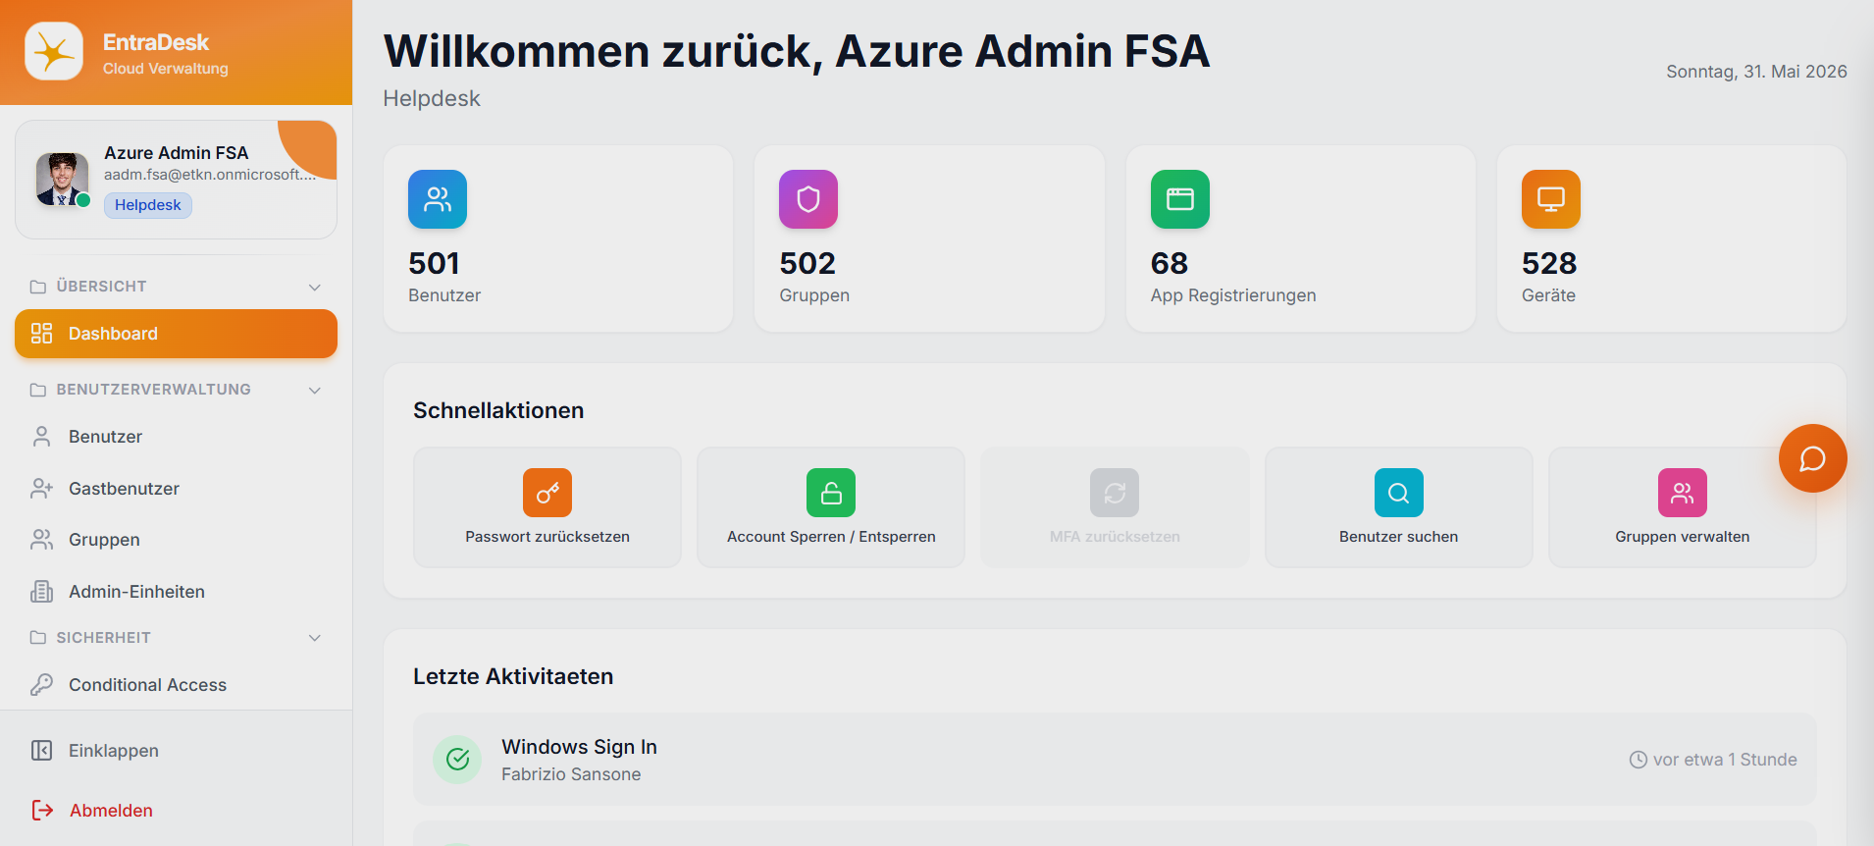
Task: Click the Benutzer suchen label
Action: point(1399,537)
